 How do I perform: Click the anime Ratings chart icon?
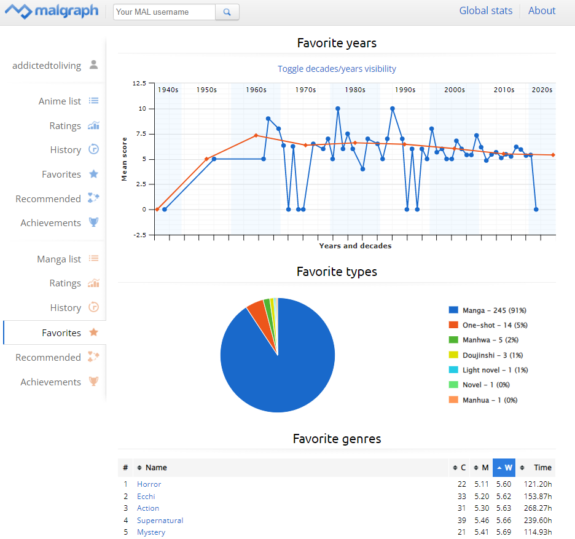tap(93, 126)
